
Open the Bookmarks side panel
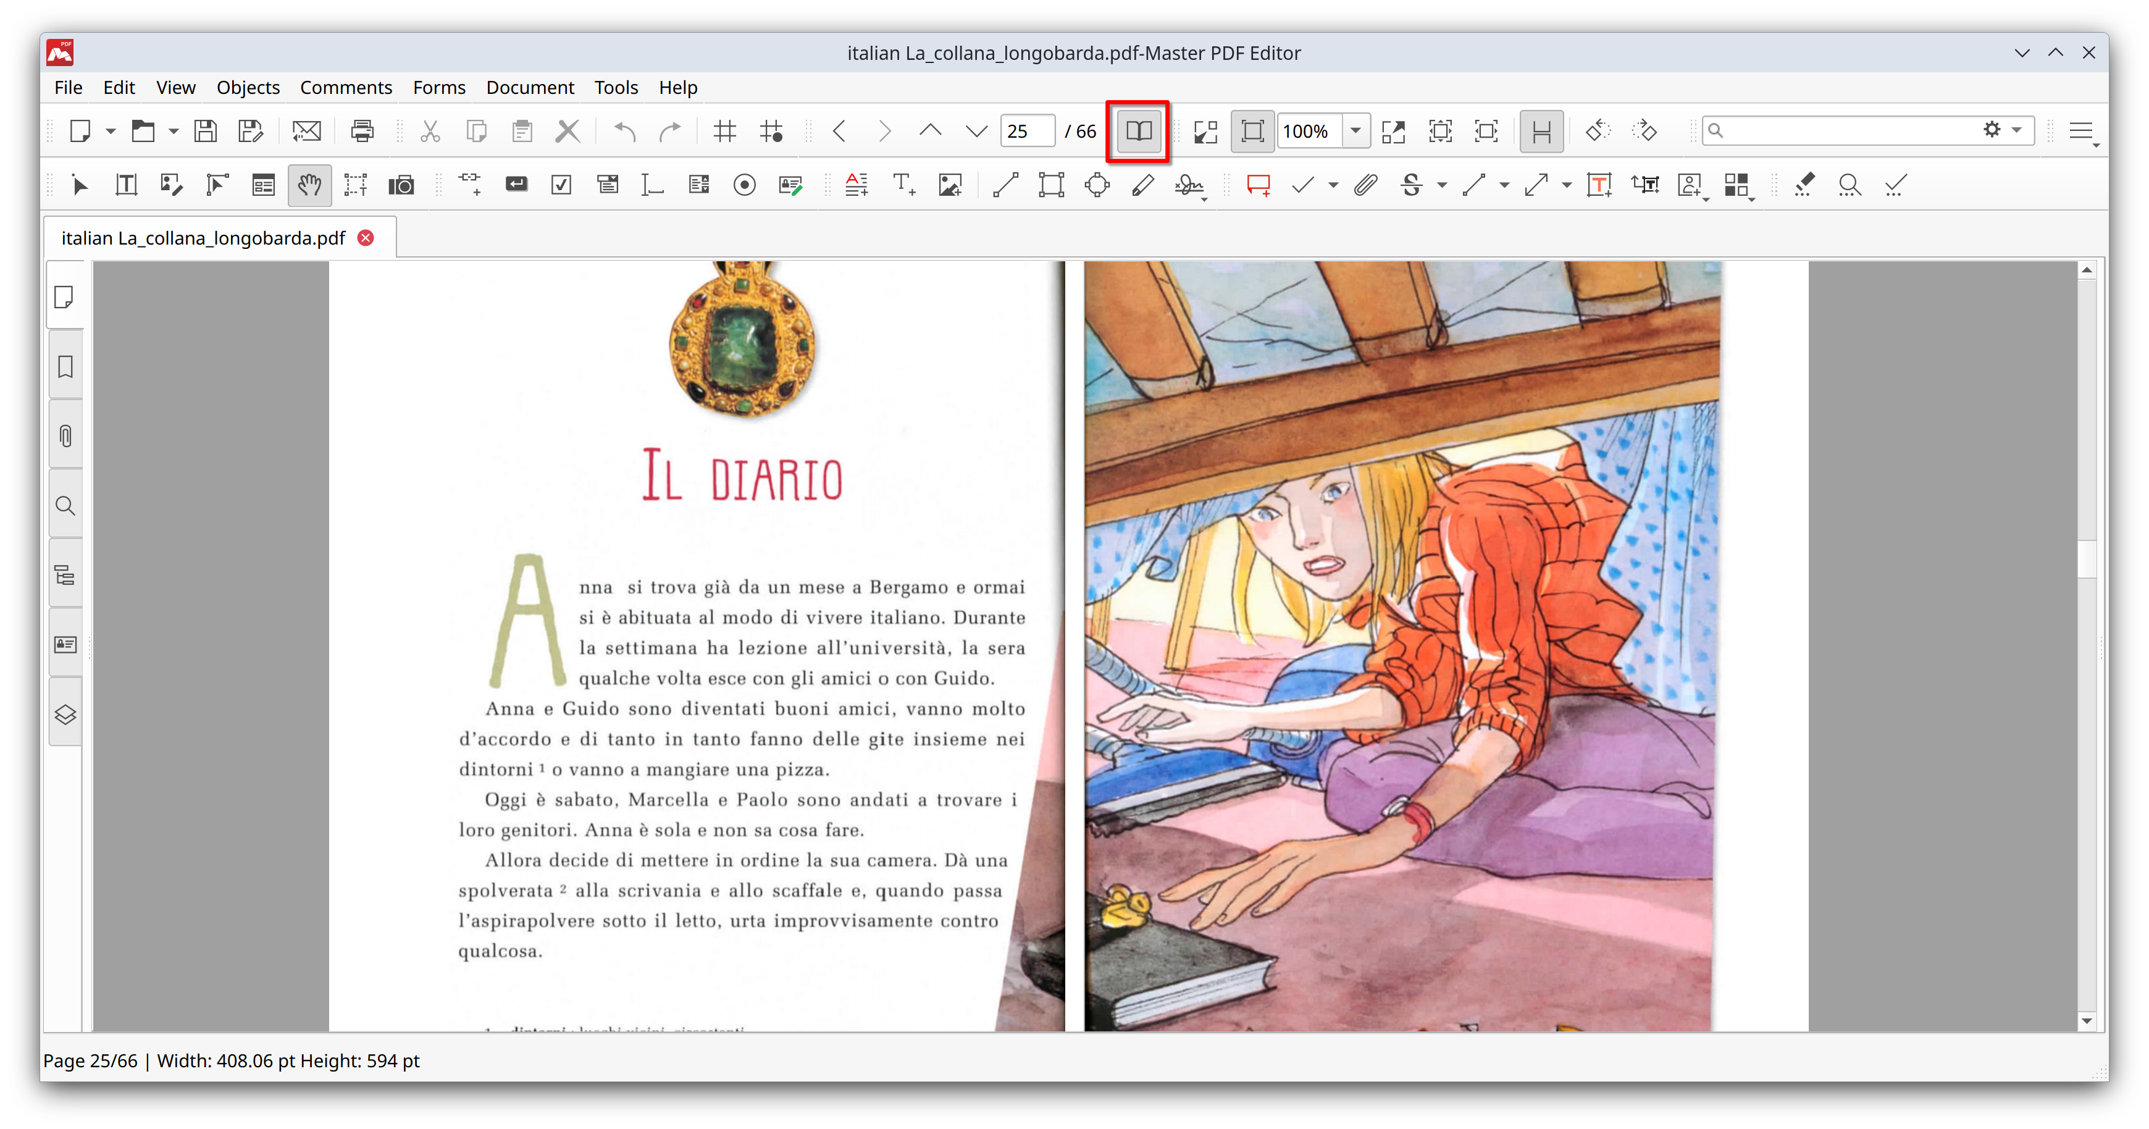(x=65, y=366)
